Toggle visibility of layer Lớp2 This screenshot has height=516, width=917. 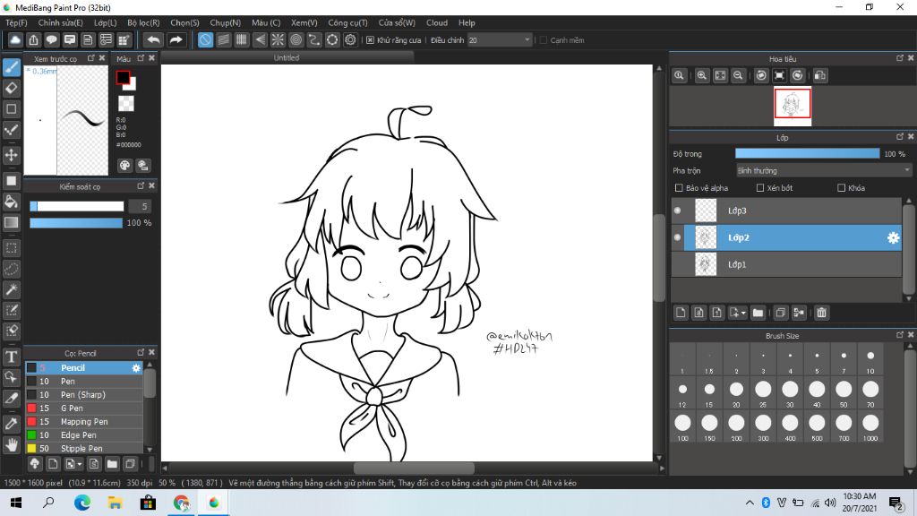(677, 237)
